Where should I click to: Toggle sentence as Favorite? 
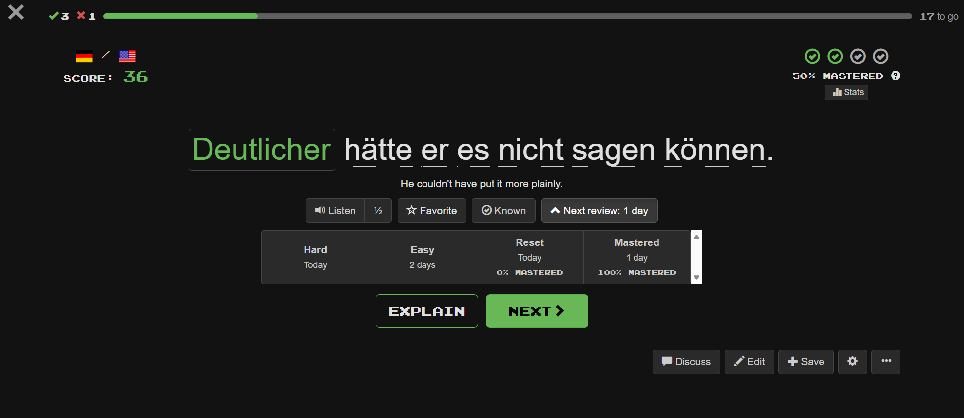pyautogui.click(x=432, y=211)
